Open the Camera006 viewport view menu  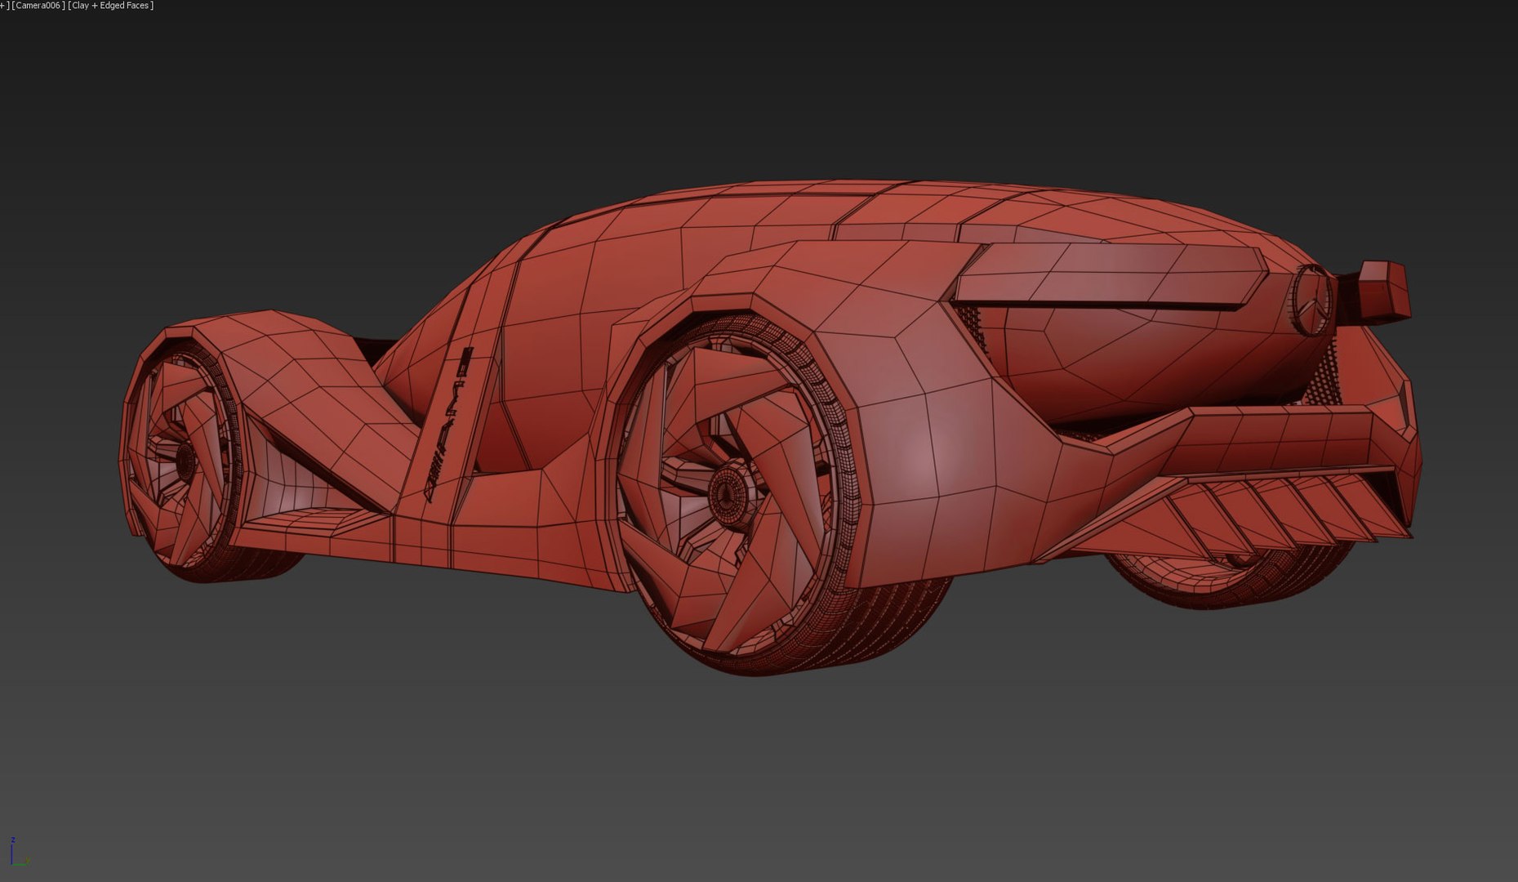click(38, 6)
